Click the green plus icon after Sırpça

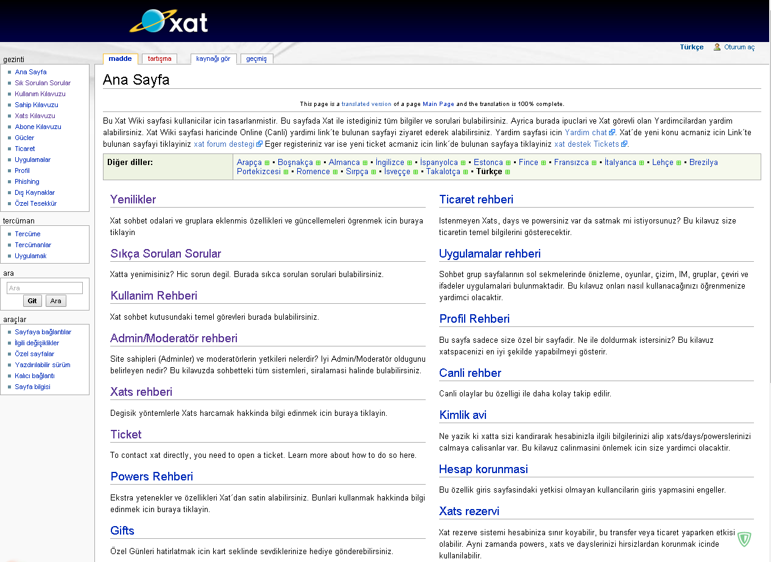tap(373, 172)
